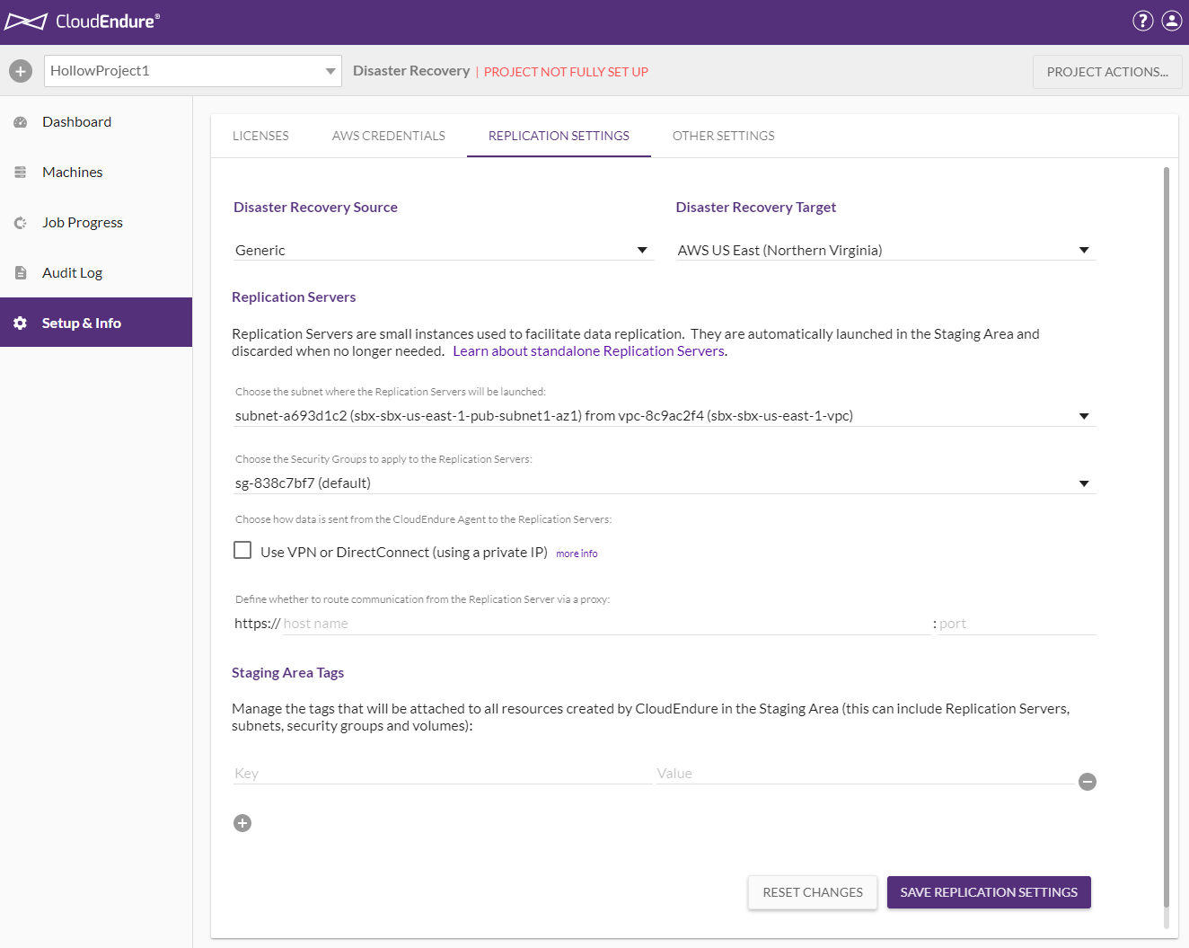Add a new staging tag row
The image size is (1189, 948).
tap(242, 823)
